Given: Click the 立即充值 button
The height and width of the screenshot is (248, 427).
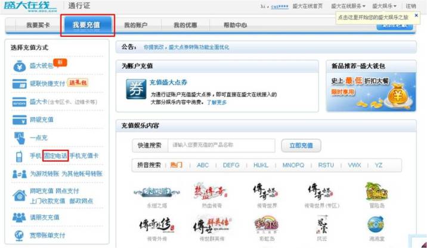Looking at the screenshot, I should pos(301,146).
